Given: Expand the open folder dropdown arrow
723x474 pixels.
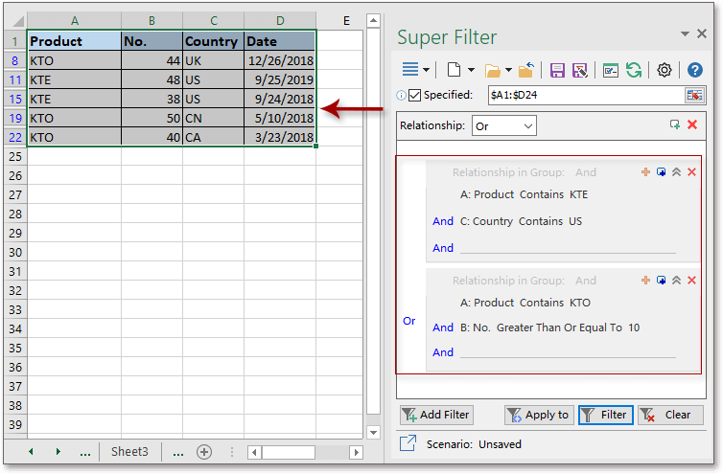Looking at the screenshot, I should click(508, 70).
